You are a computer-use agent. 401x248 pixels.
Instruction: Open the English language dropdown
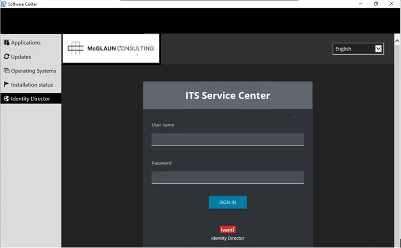tap(358, 49)
